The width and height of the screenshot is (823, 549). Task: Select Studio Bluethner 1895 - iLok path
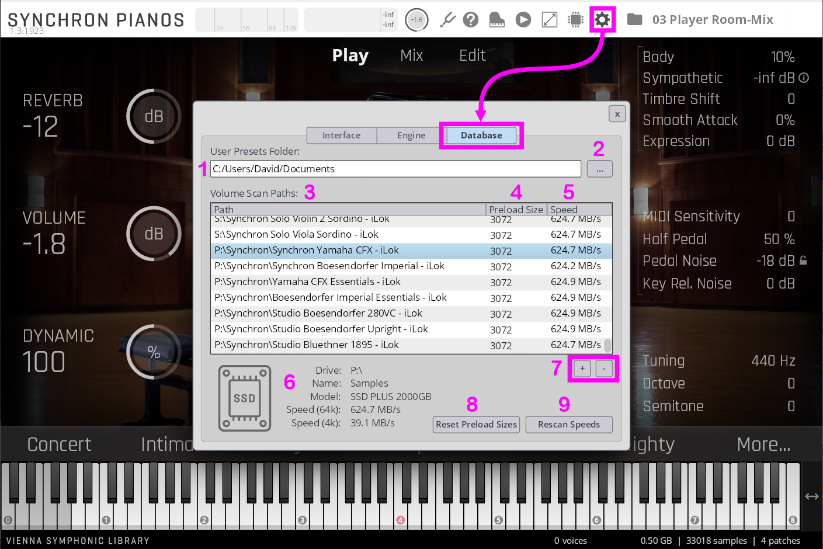307,345
